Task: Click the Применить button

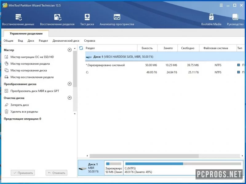Action: 23,173
